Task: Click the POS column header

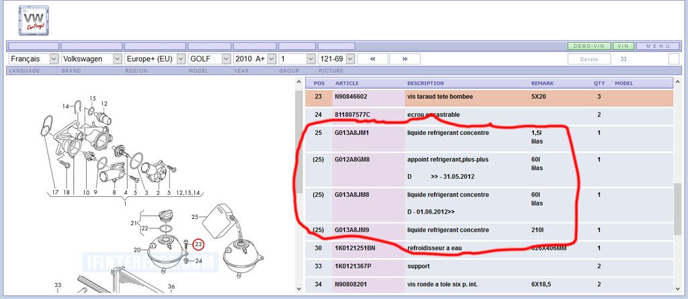Action: (x=319, y=83)
